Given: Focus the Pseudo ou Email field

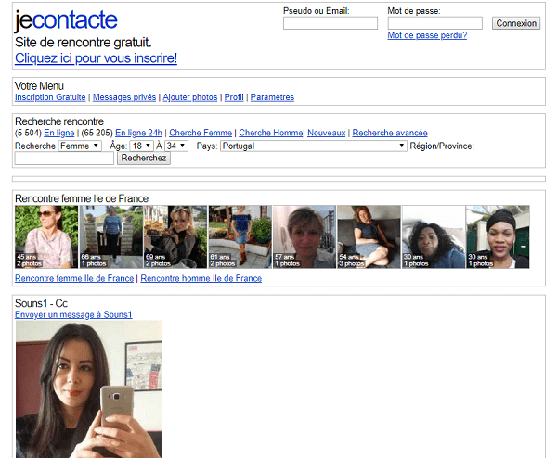Looking at the screenshot, I should pos(330,23).
